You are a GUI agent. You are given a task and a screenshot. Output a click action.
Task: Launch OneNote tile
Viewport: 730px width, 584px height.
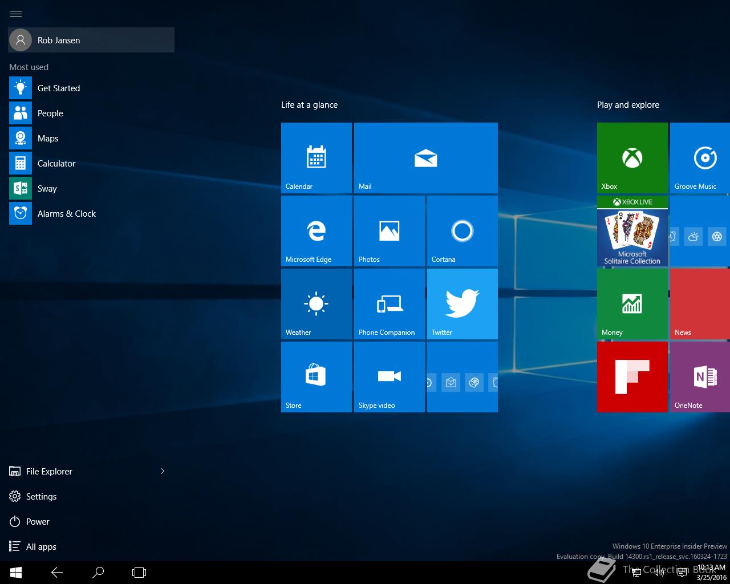click(700, 377)
